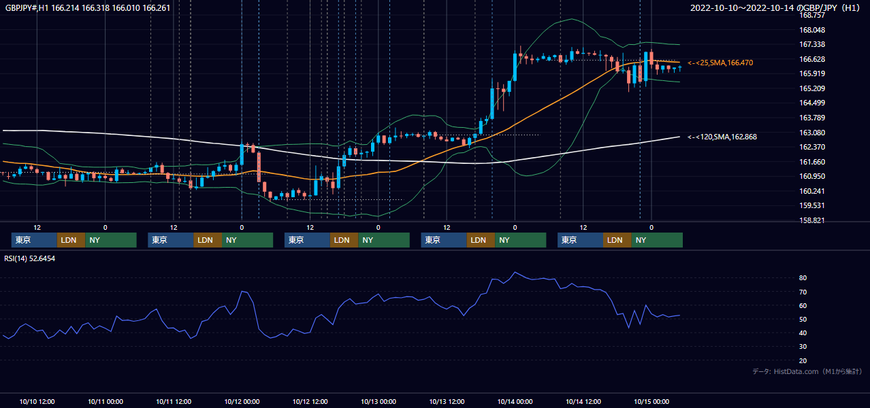Click the 165.209 price axis value
The width and height of the screenshot is (870, 408).
[811, 88]
